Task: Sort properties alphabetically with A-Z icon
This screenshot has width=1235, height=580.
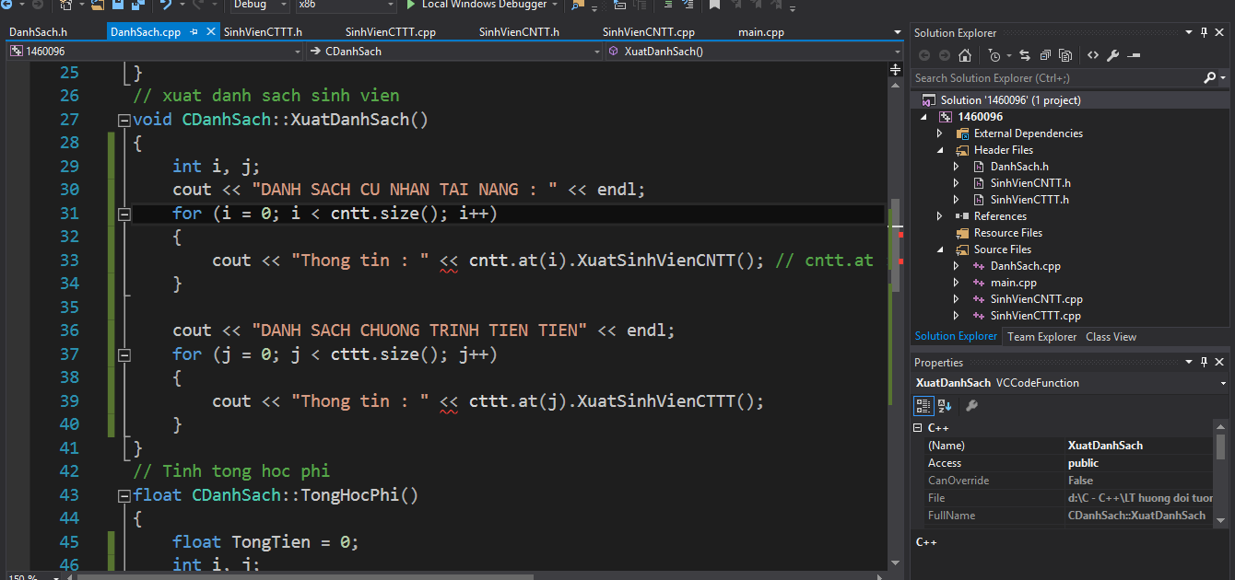Action: [945, 405]
